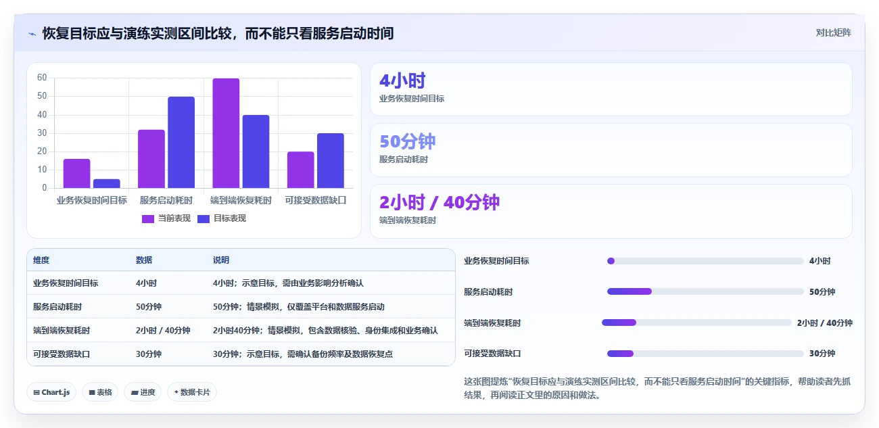Click the 2小时 / 40分钟 cell in the 数据 column
The image size is (879, 428).
click(163, 331)
